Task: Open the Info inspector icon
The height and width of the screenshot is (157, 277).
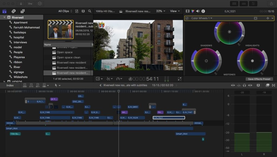Action: tap(203, 11)
